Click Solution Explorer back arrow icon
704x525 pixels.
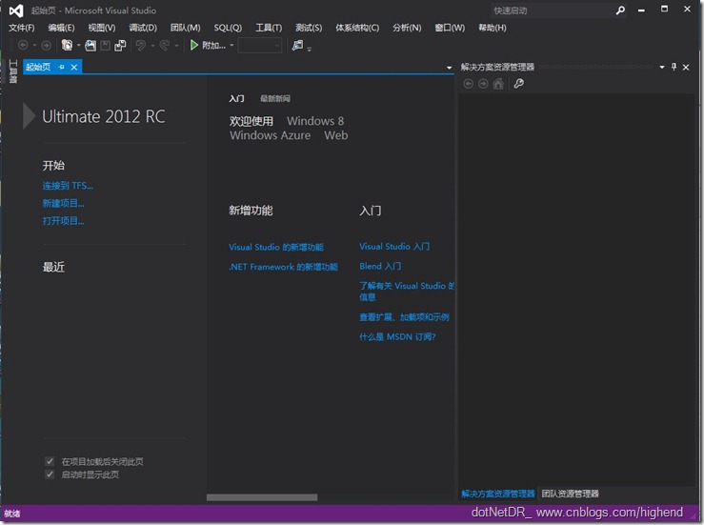(468, 84)
